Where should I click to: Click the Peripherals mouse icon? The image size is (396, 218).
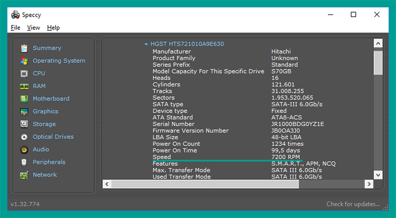24,162
